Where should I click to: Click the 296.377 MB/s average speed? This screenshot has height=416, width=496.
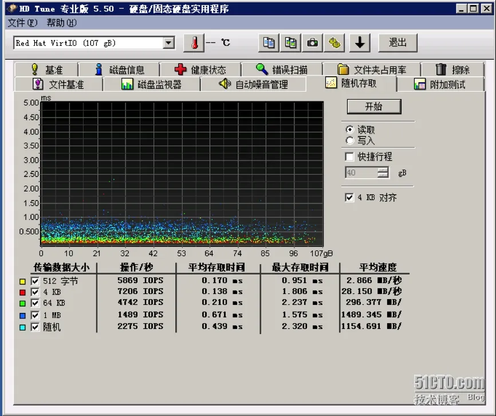click(x=373, y=302)
